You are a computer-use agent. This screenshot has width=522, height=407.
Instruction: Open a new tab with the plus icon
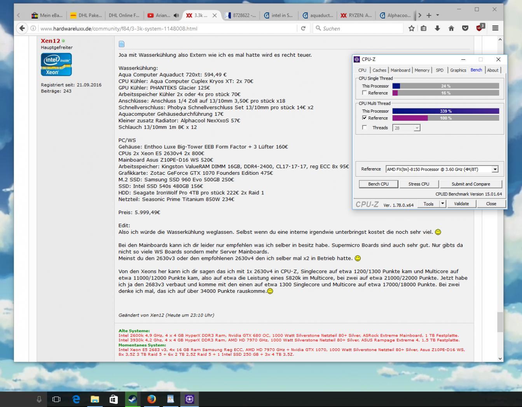[429, 15]
